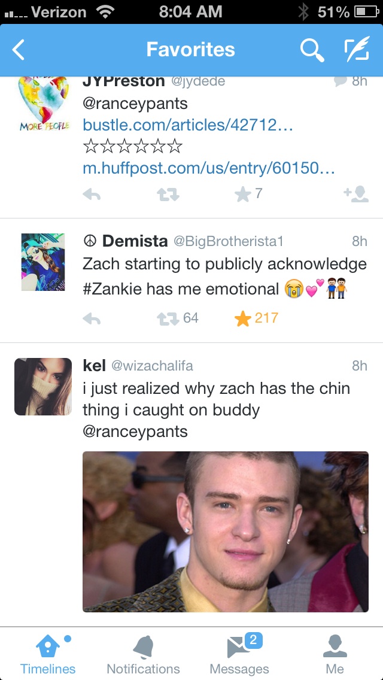View kel's profile picture
Viewport: 383px width, 680px height.
(43, 387)
